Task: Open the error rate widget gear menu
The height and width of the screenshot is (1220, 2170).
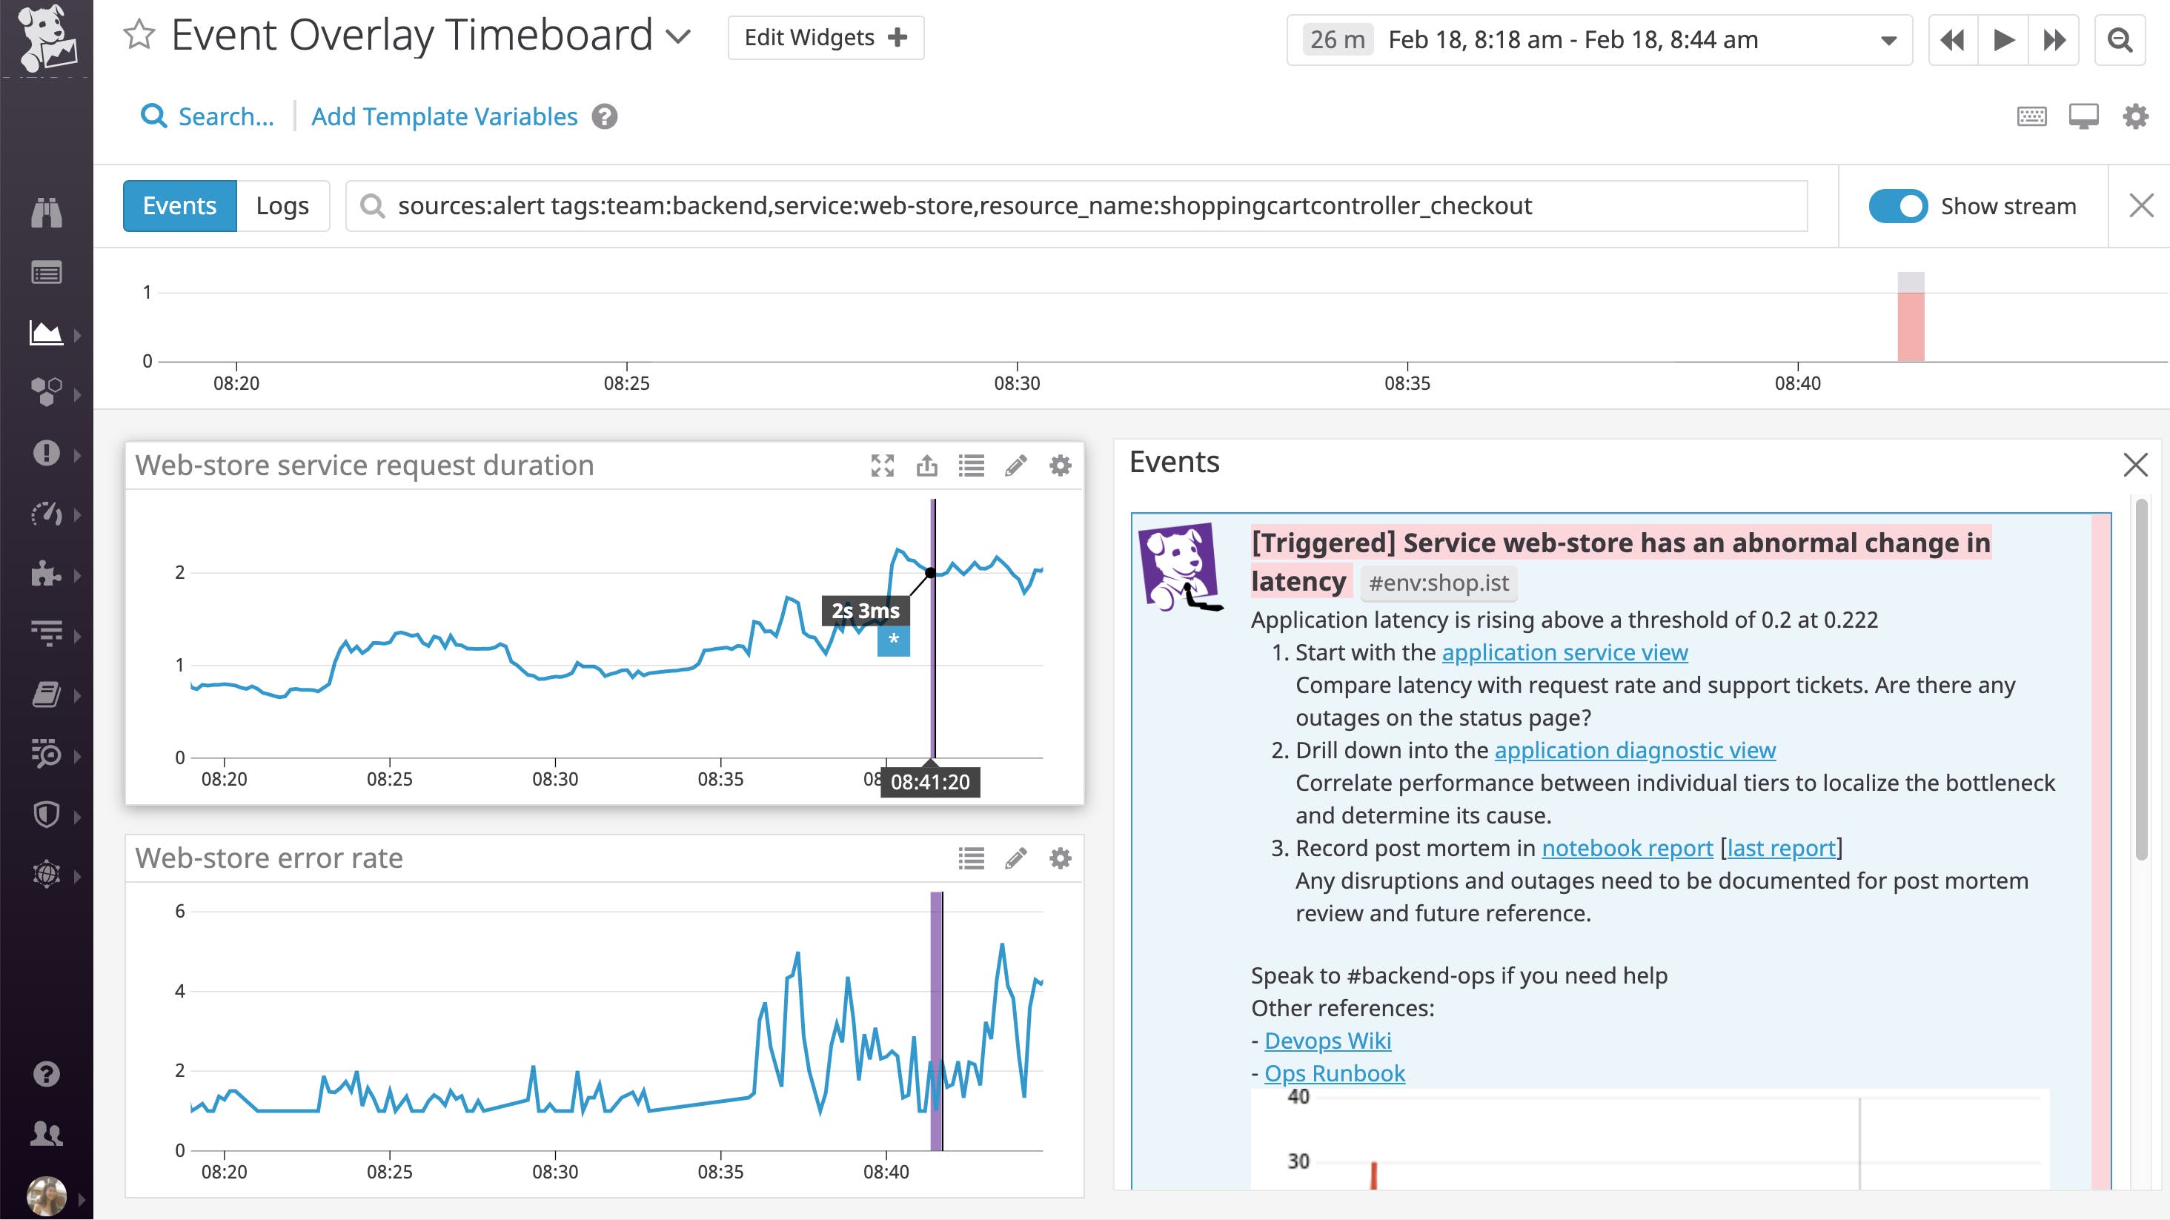Action: 1060,858
